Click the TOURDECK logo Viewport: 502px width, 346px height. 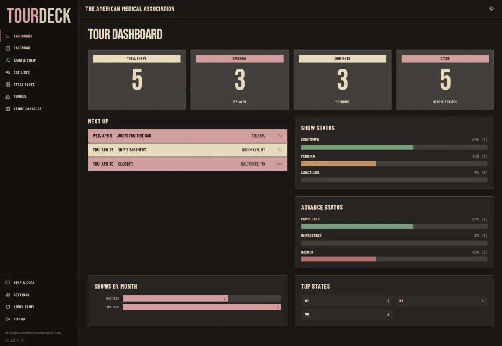click(39, 15)
